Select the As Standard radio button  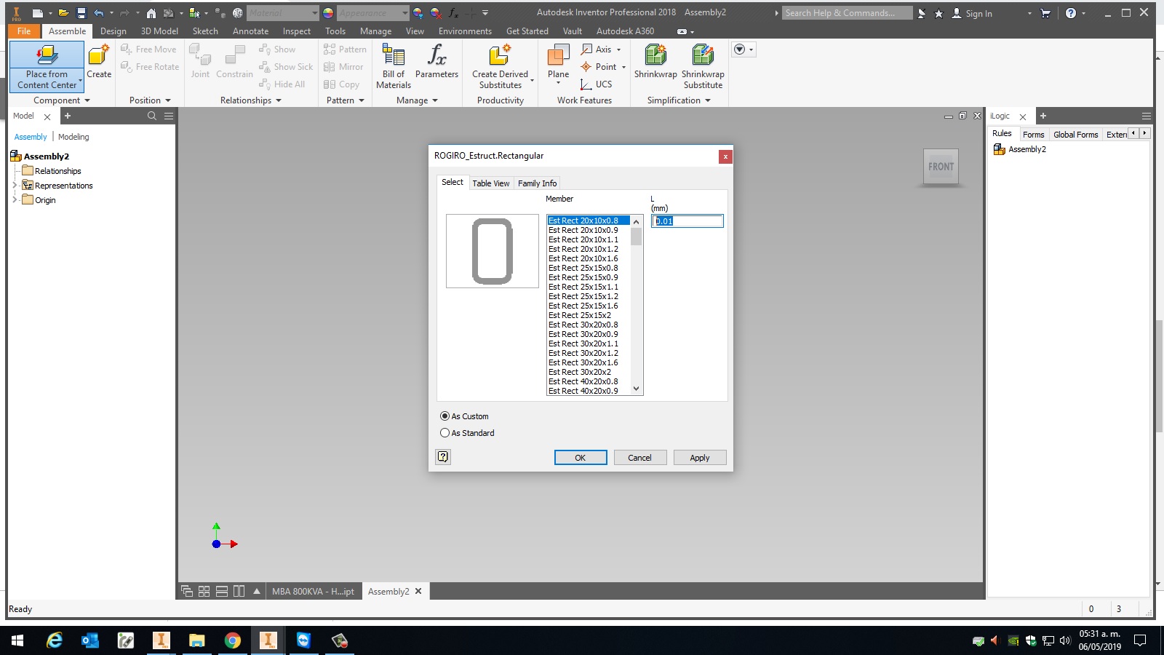coord(445,432)
